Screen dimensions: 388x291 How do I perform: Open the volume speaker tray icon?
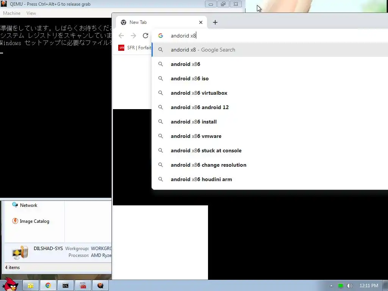[x=349, y=286]
